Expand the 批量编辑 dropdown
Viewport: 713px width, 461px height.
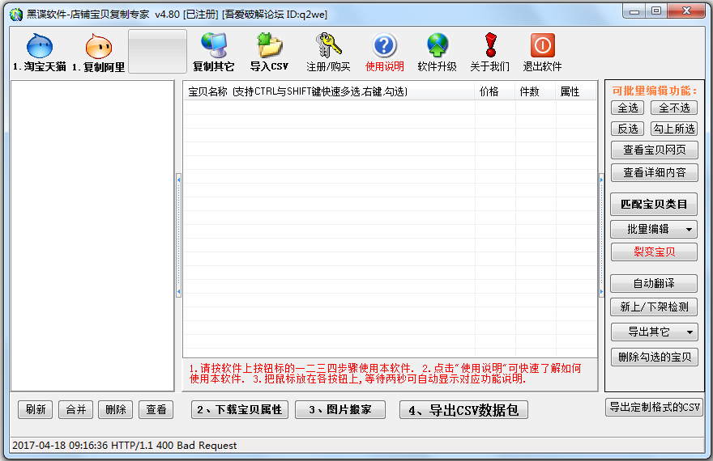[653, 230]
